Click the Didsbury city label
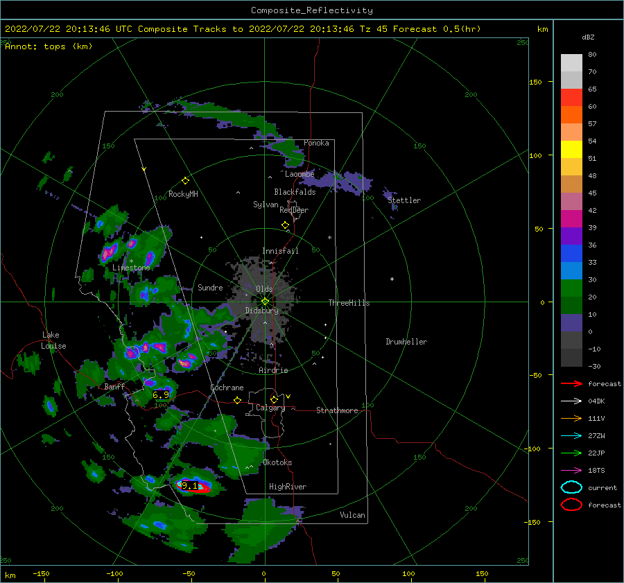This screenshot has width=624, height=583. pyautogui.click(x=262, y=311)
